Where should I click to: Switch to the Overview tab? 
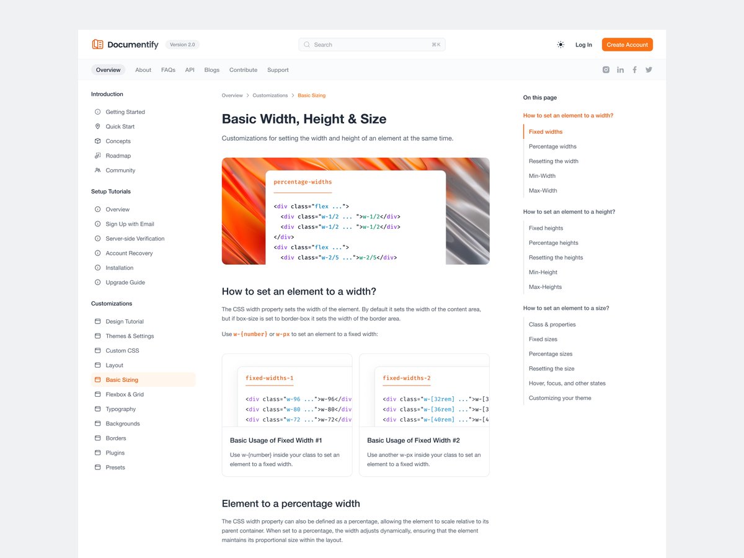click(108, 69)
